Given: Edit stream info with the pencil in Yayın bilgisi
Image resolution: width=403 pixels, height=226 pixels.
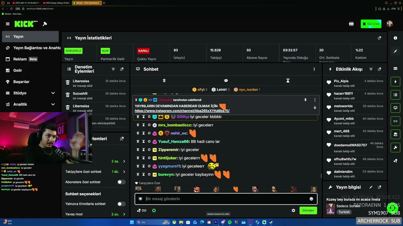Looking at the screenshot, I should coord(371,187).
